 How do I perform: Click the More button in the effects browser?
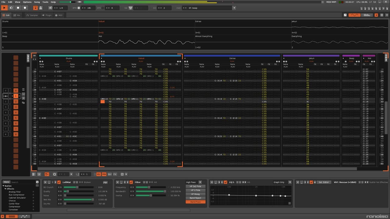(6, 182)
